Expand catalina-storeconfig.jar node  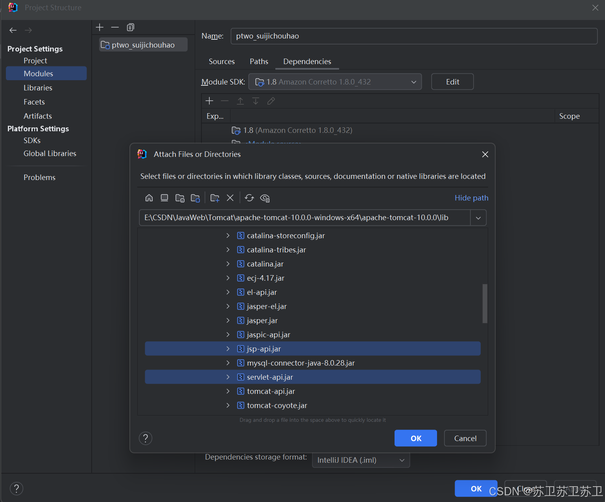pos(228,235)
